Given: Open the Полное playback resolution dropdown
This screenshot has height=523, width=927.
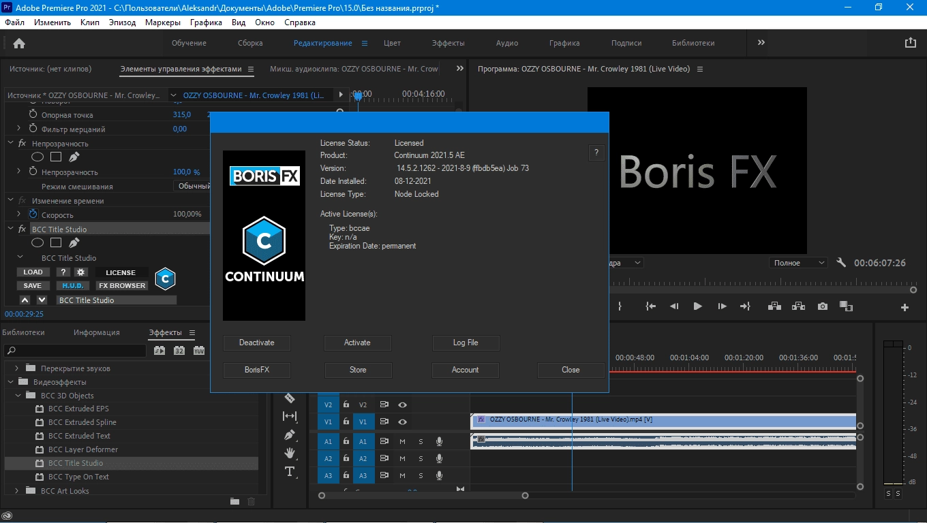Looking at the screenshot, I should pos(798,263).
